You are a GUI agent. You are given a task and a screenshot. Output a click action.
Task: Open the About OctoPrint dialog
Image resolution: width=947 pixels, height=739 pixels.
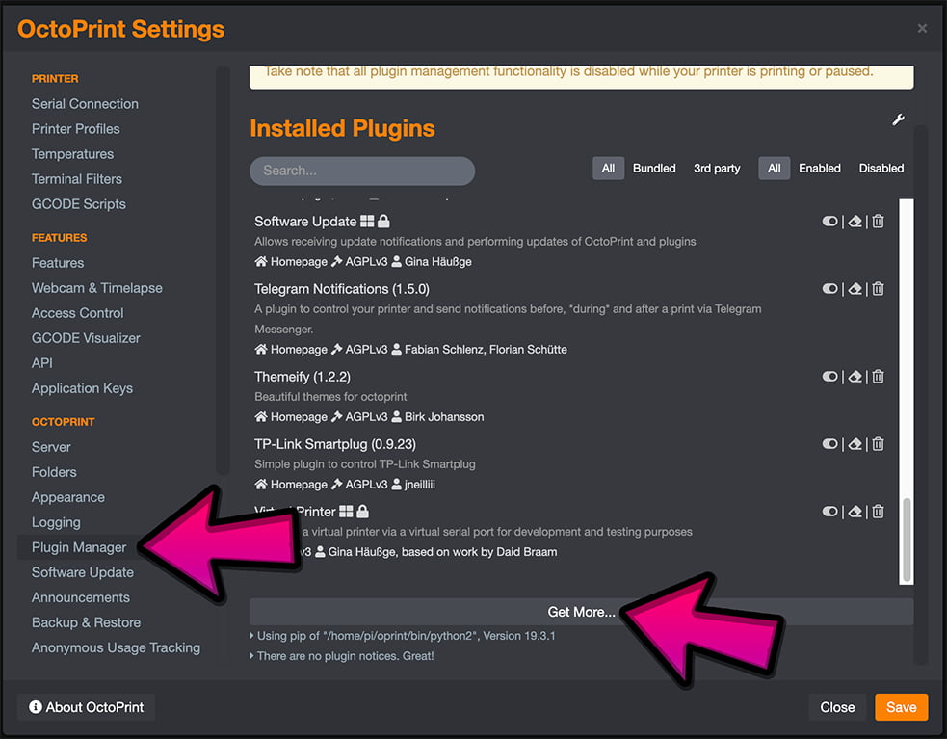[87, 707]
